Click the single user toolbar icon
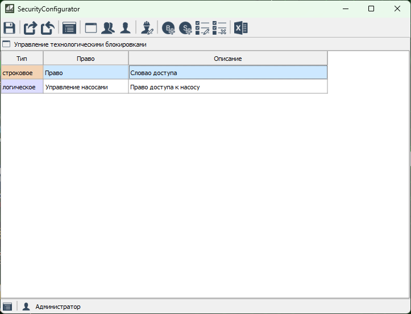This screenshot has width=411, height=314. coord(125,28)
